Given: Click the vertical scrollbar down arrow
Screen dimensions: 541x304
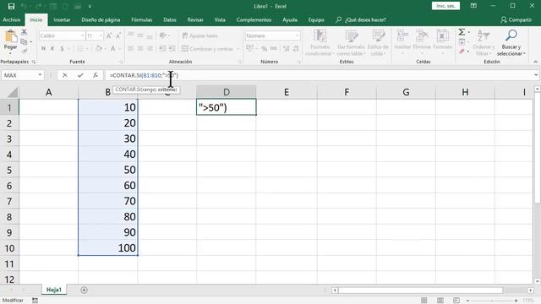Looking at the screenshot, I should coord(538,281).
